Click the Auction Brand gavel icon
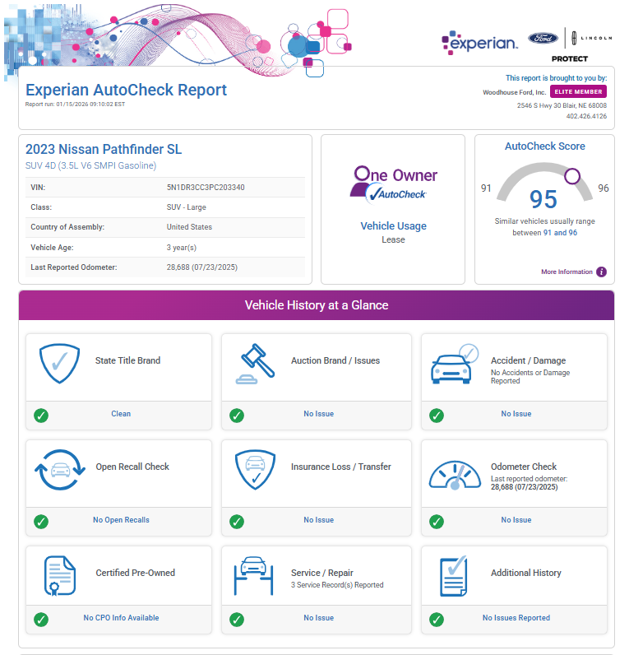This screenshot has width=629, height=655. point(256,364)
